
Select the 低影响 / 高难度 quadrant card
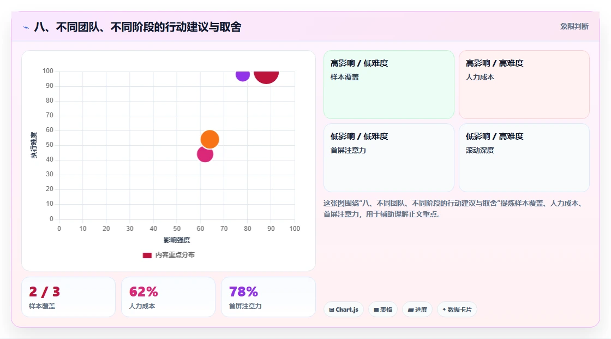coord(524,158)
